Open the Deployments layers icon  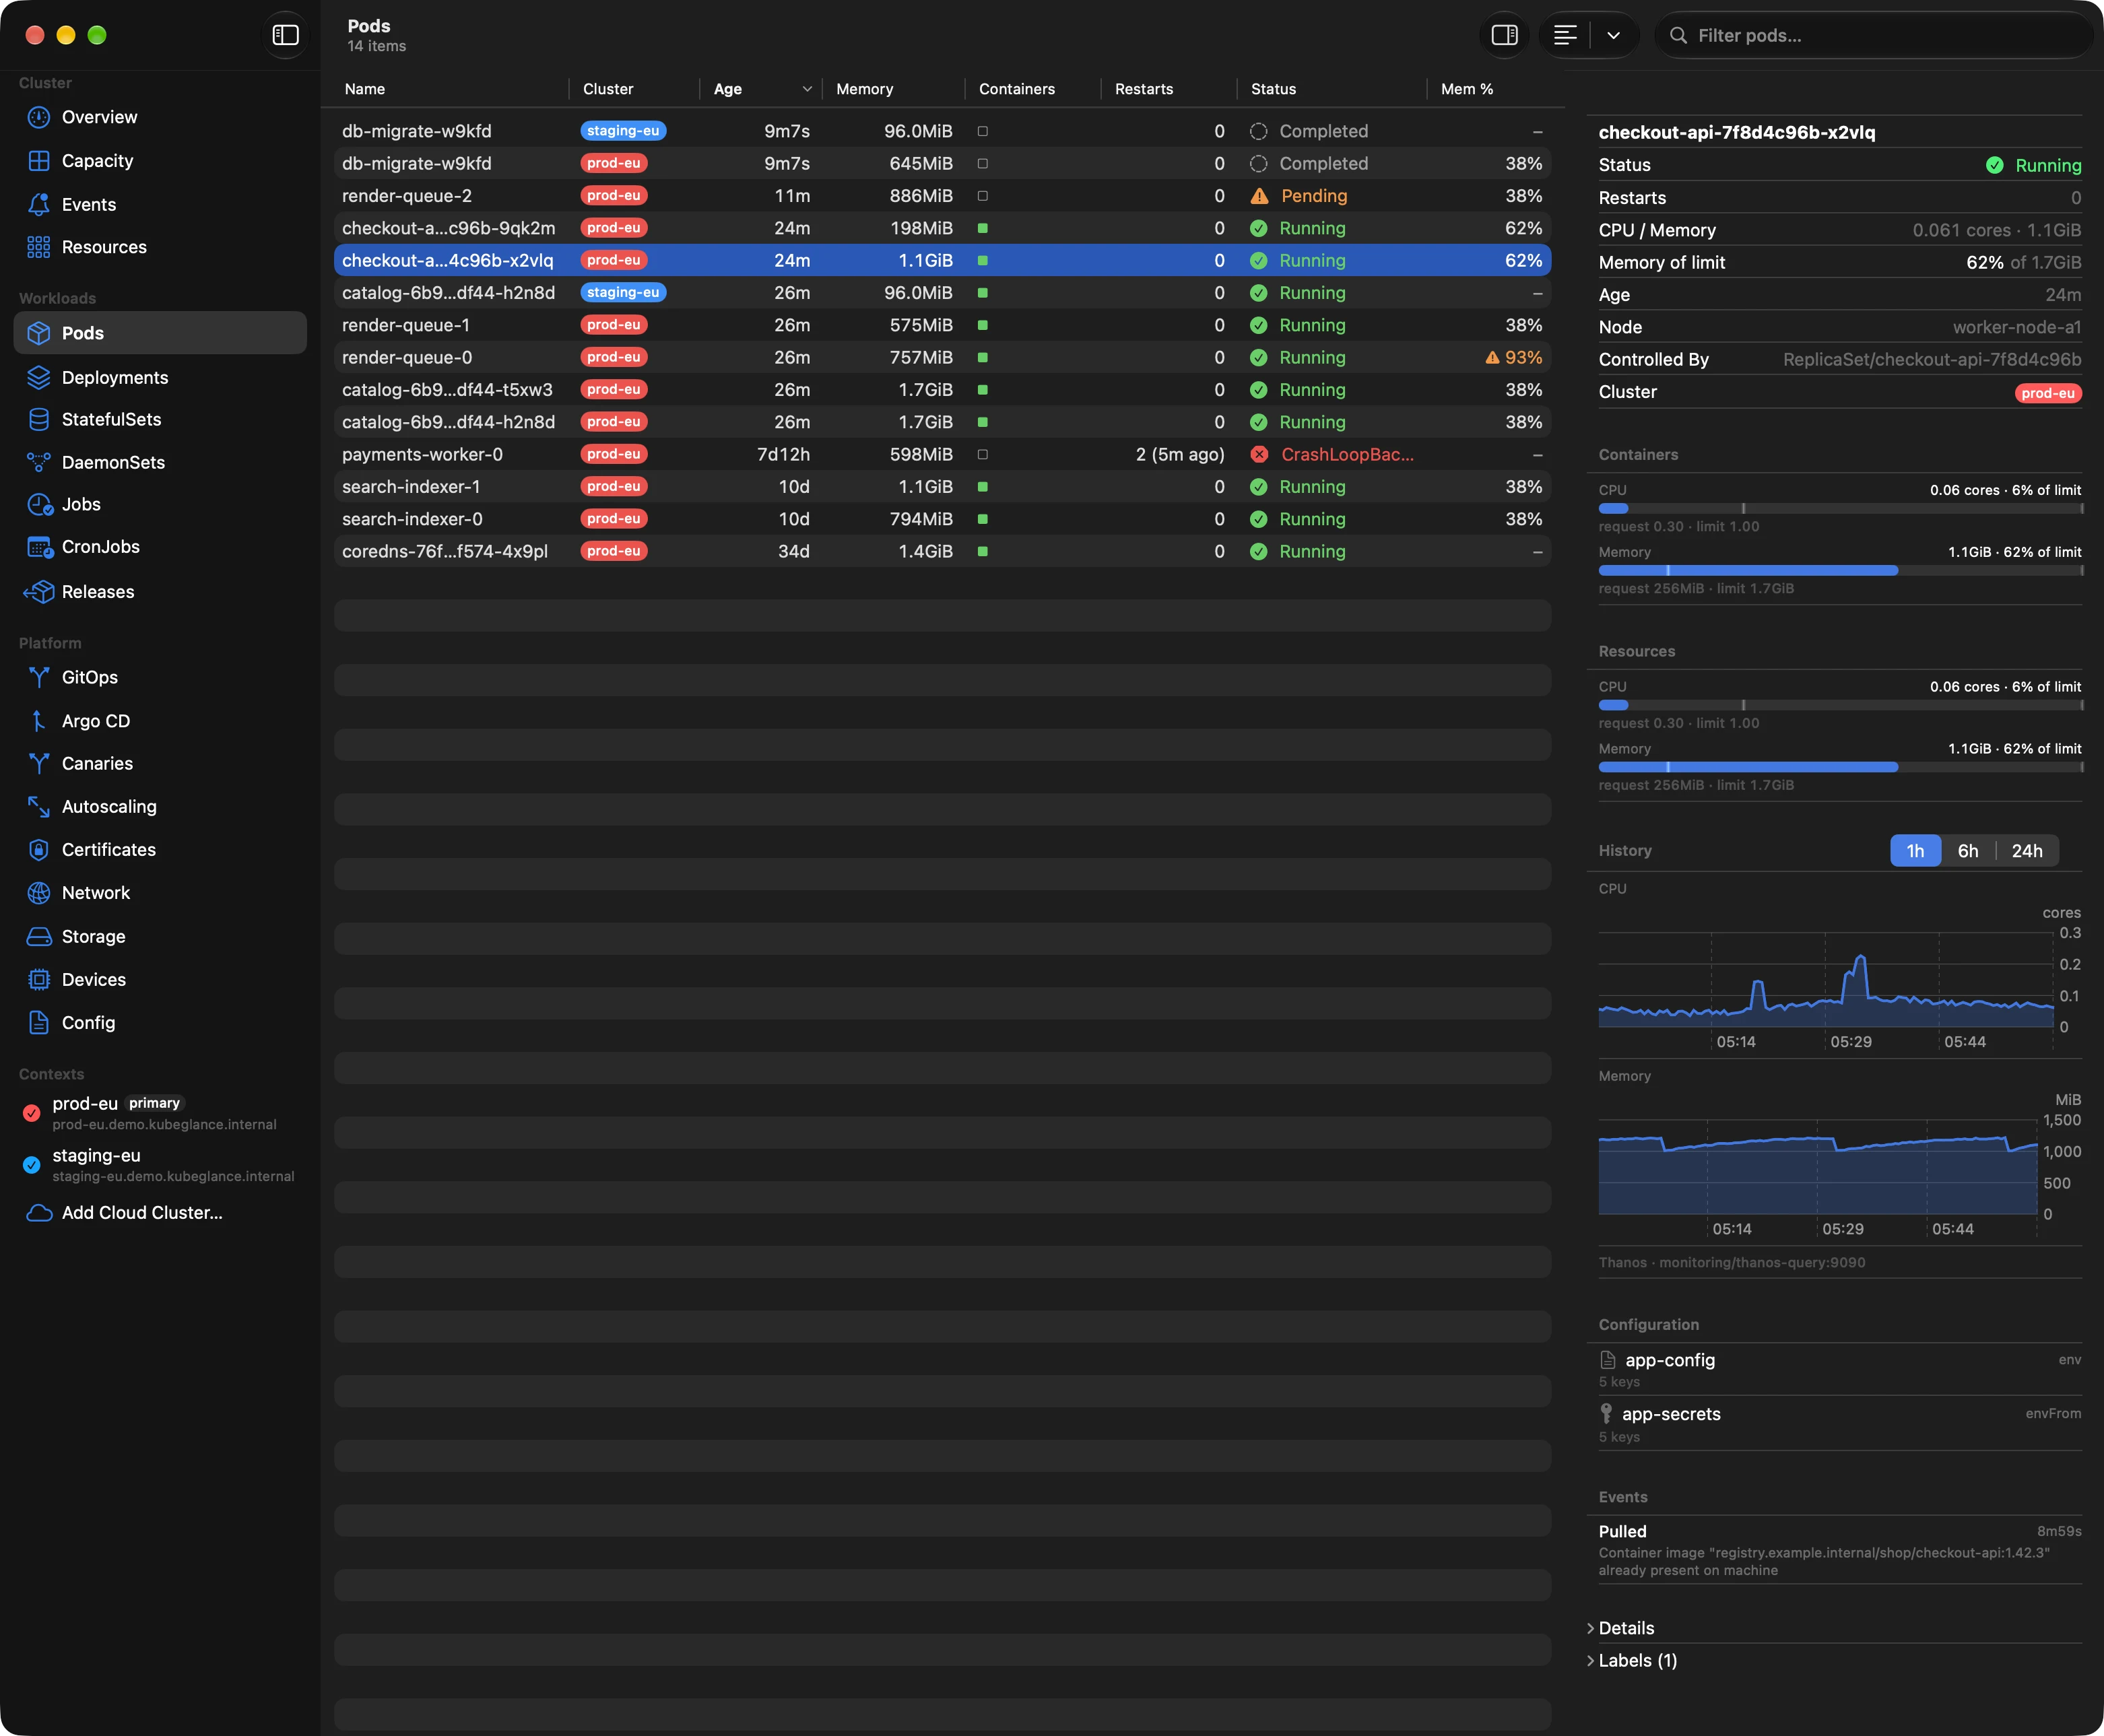pyautogui.click(x=38, y=377)
